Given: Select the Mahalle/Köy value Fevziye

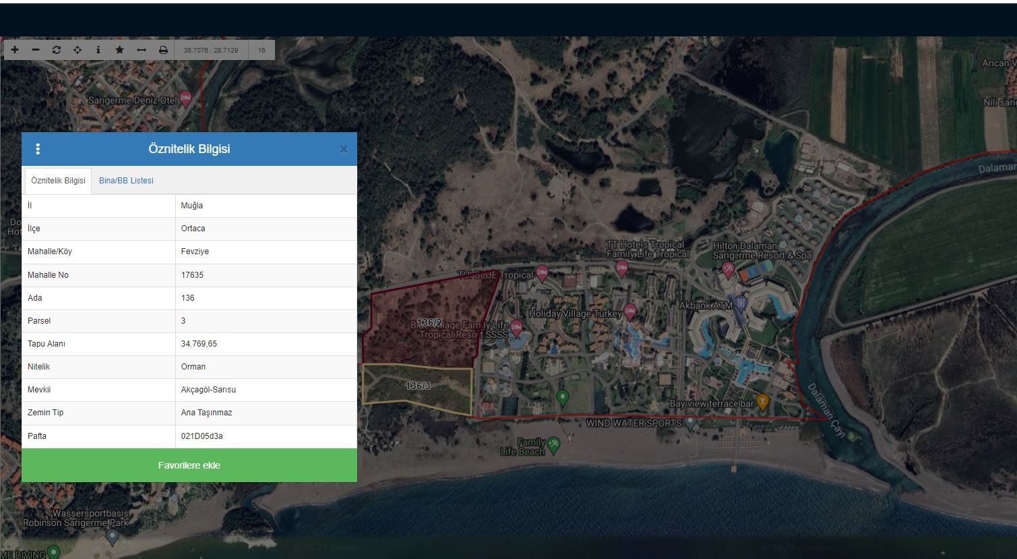Looking at the screenshot, I should tap(195, 252).
